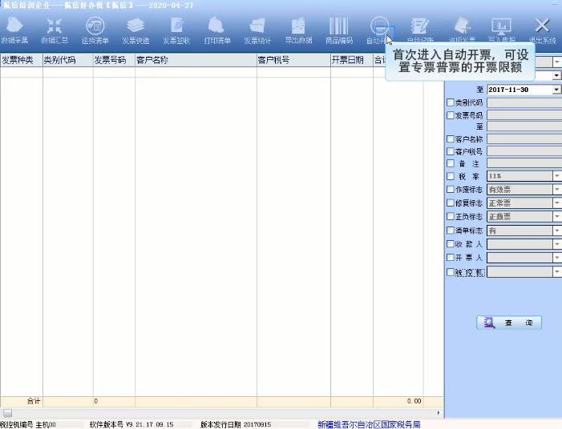
Task: Click the 客户税号 filter input field
Action: (x=524, y=151)
